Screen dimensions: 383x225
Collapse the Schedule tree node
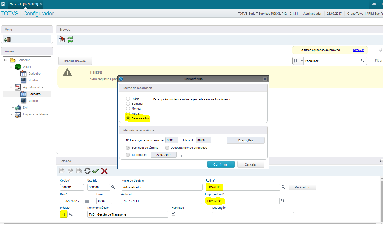(6, 60)
